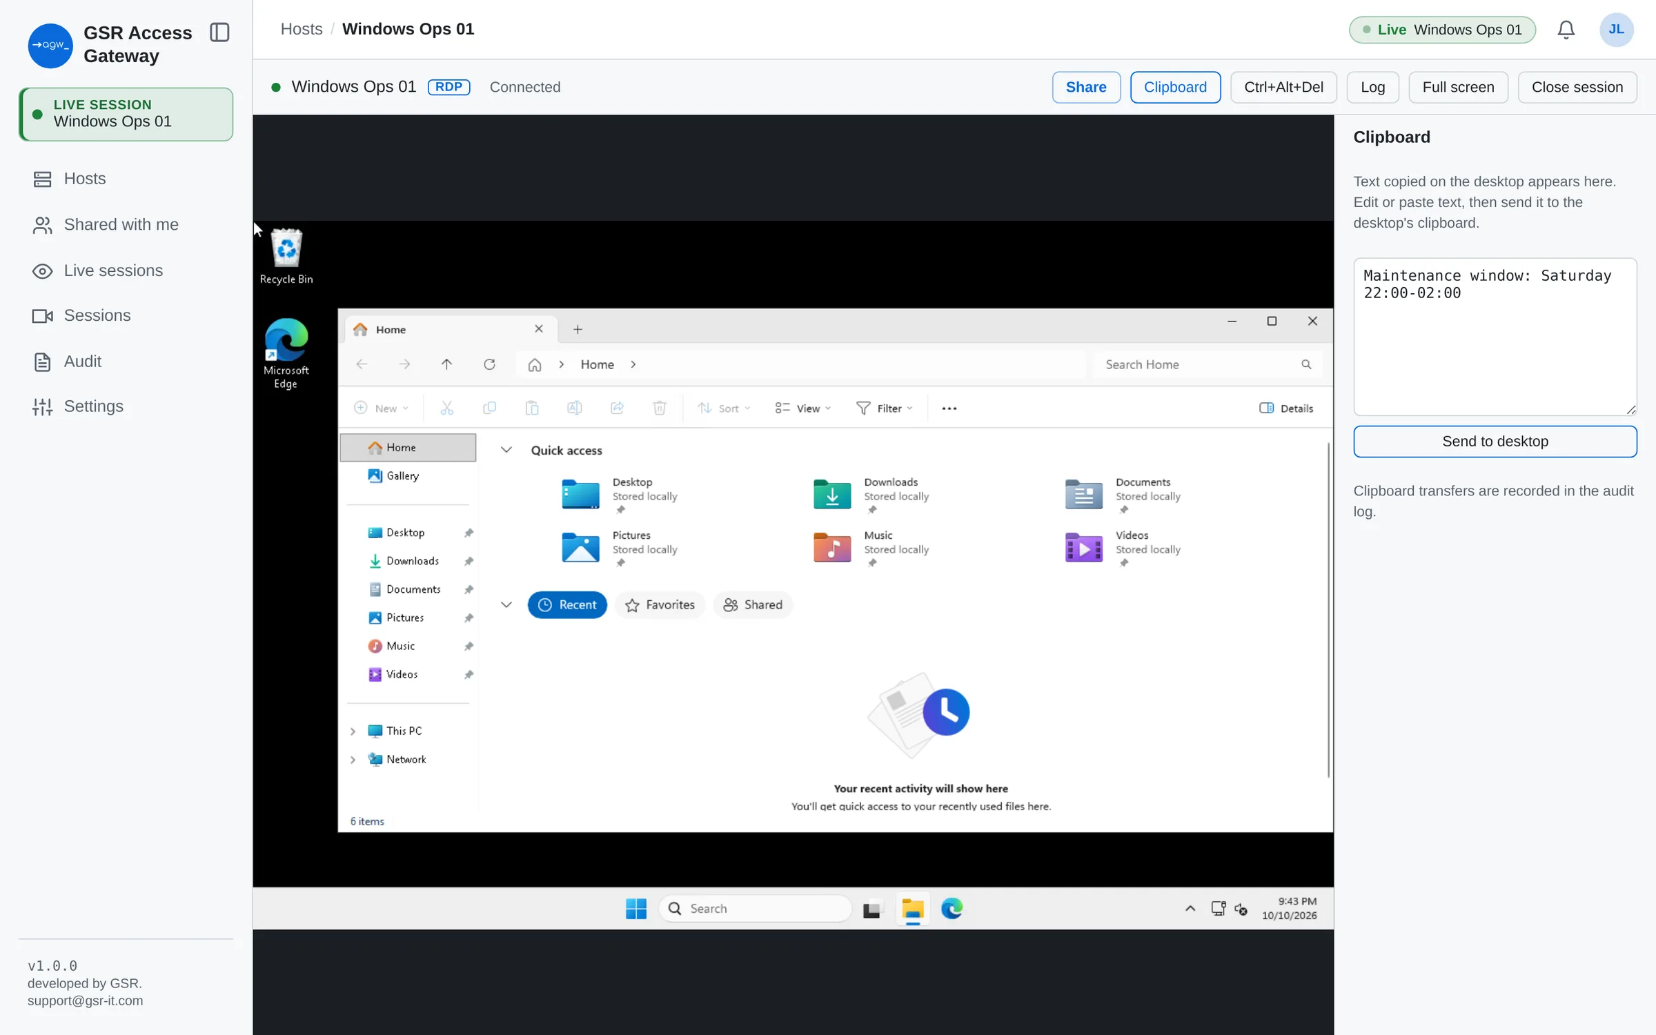Open the Filter dropdown

click(x=885, y=408)
